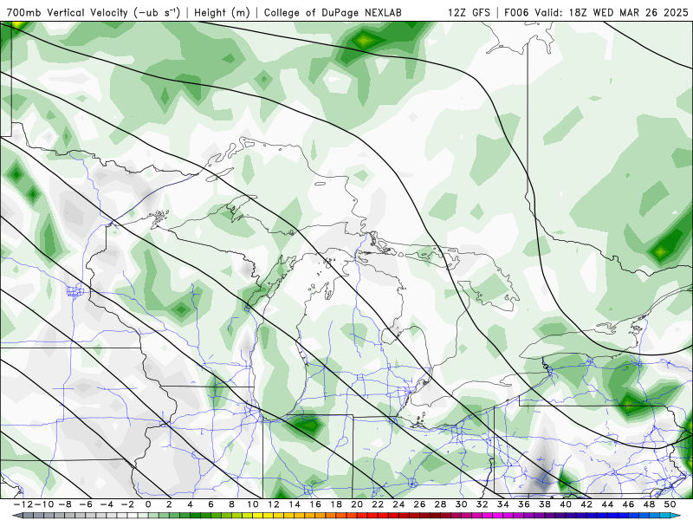Click the '-6' colorbar scale label
This screenshot has height=520, width=693.
pos(85,504)
